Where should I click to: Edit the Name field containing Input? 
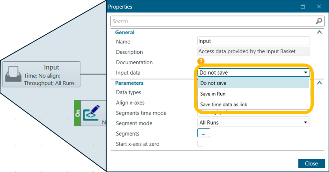click(x=253, y=41)
